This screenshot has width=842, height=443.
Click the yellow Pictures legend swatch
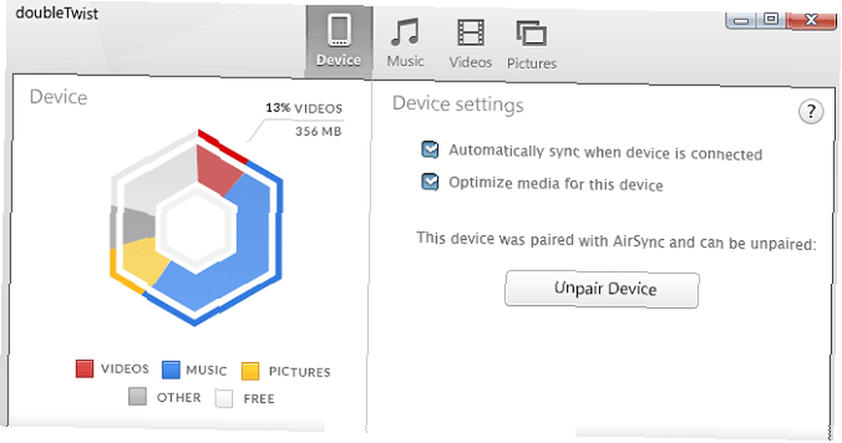(x=250, y=371)
